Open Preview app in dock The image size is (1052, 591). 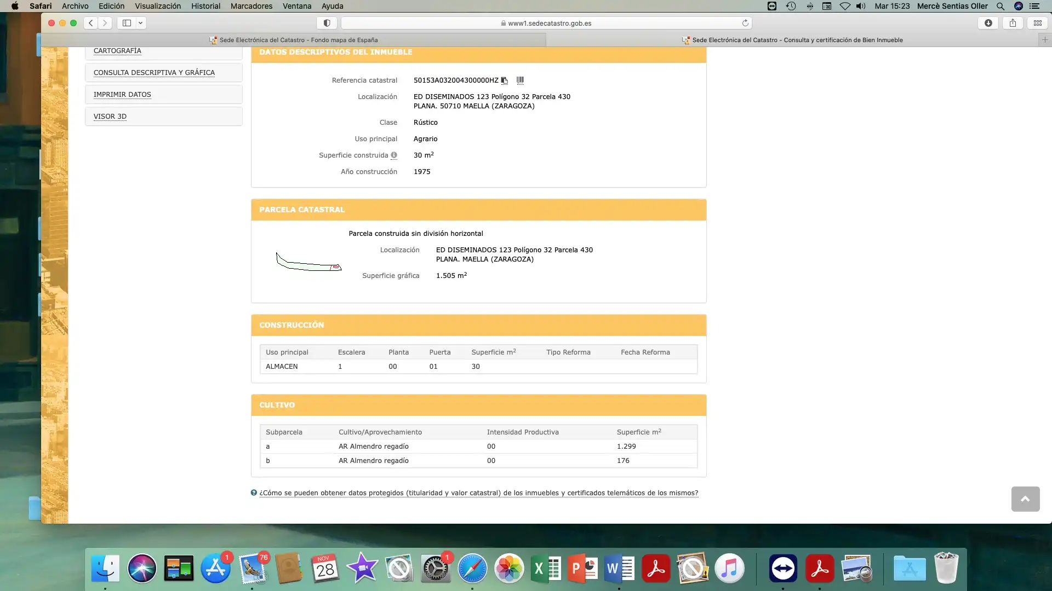(x=856, y=569)
